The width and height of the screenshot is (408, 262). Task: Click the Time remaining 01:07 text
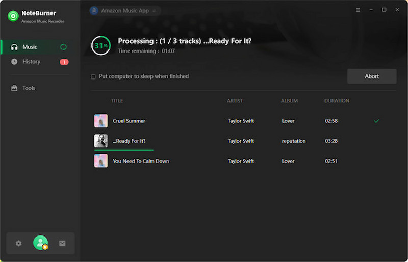(146, 51)
